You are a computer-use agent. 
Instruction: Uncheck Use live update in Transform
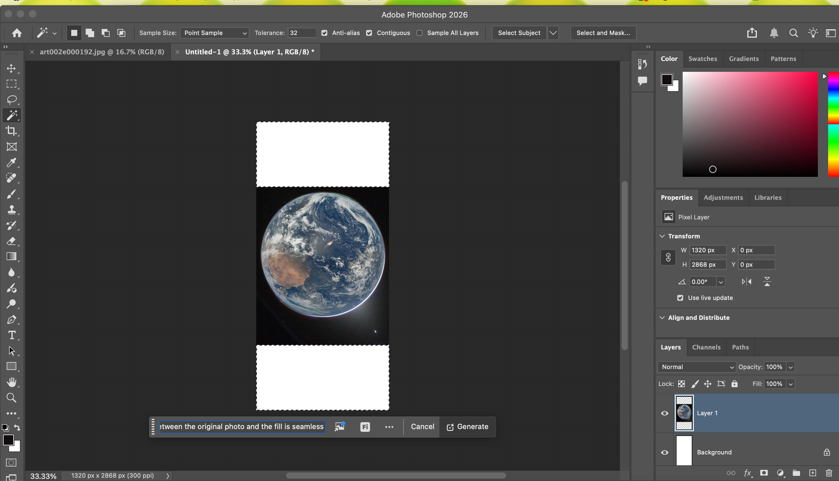pyautogui.click(x=680, y=298)
